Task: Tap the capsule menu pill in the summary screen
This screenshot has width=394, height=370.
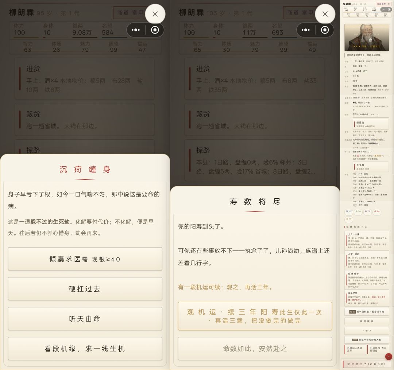Action: (386, 9)
